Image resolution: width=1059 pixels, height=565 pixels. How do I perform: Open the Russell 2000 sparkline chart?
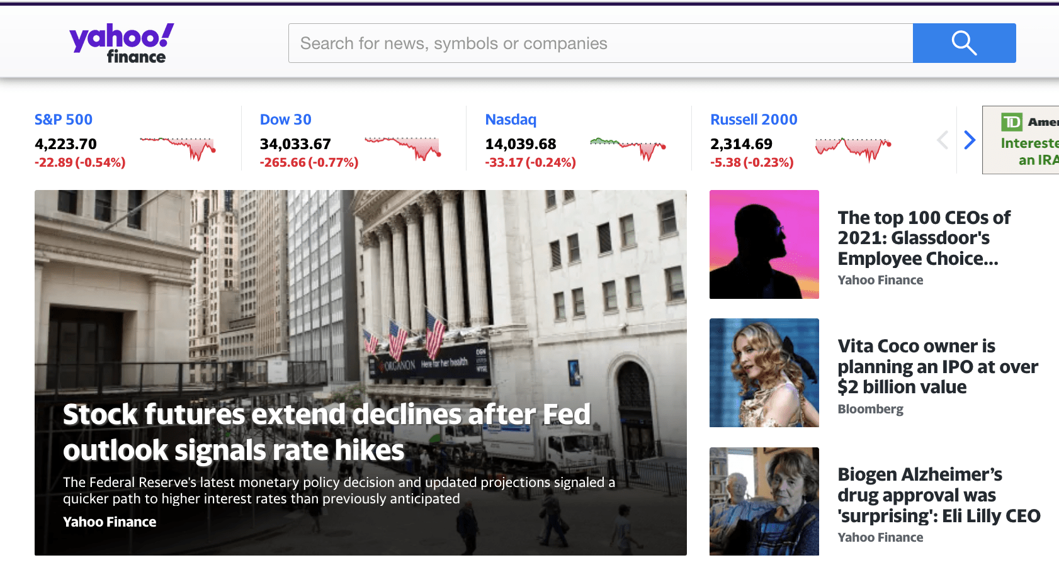pyautogui.click(x=854, y=148)
